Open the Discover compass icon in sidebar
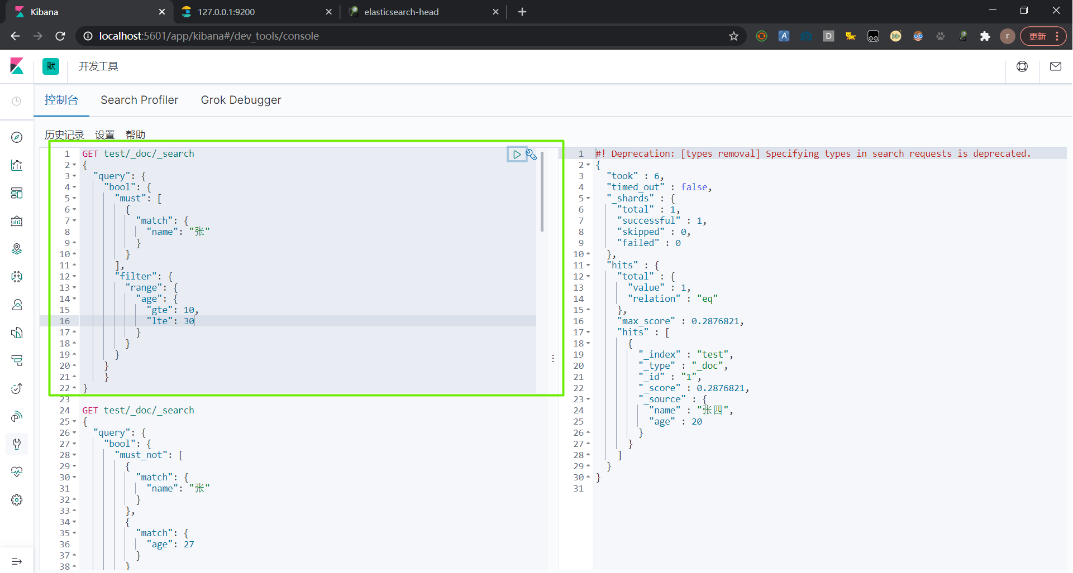 17,137
